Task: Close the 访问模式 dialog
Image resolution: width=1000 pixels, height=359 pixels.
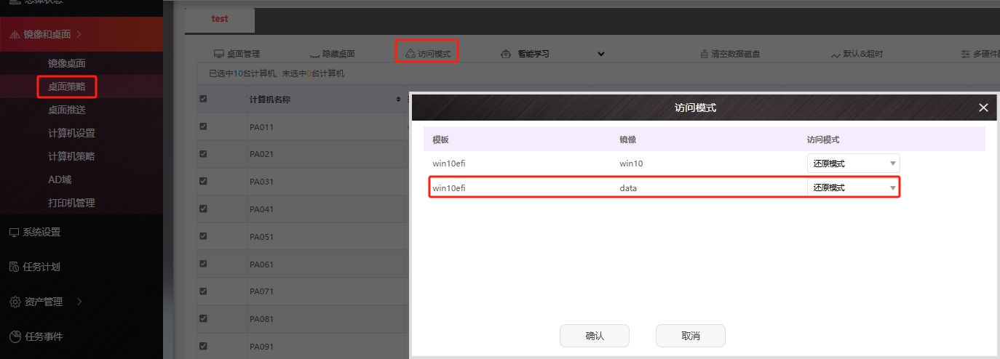Action: (983, 108)
